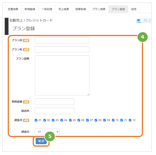Uncheck billing month 01 checkbox

coord(36,120)
